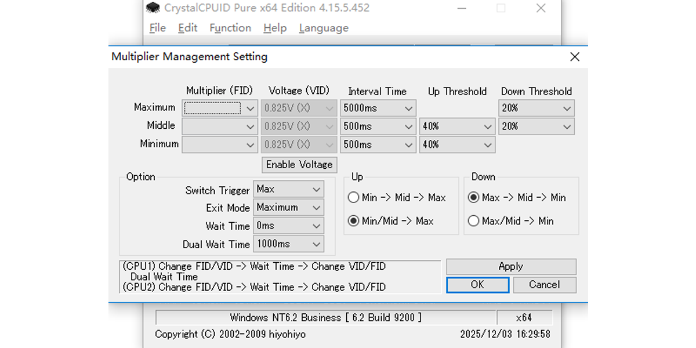Click the CPU2 Change FID/VID description line

click(x=254, y=287)
